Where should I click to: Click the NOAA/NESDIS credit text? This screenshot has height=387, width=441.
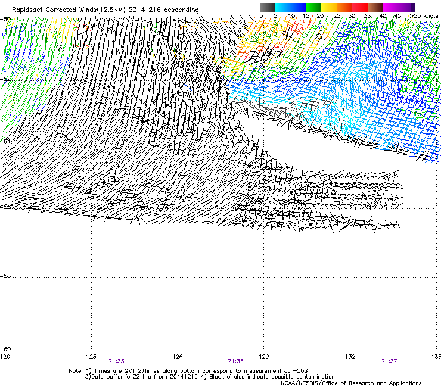pyautogui.click(x=351, y=383)
